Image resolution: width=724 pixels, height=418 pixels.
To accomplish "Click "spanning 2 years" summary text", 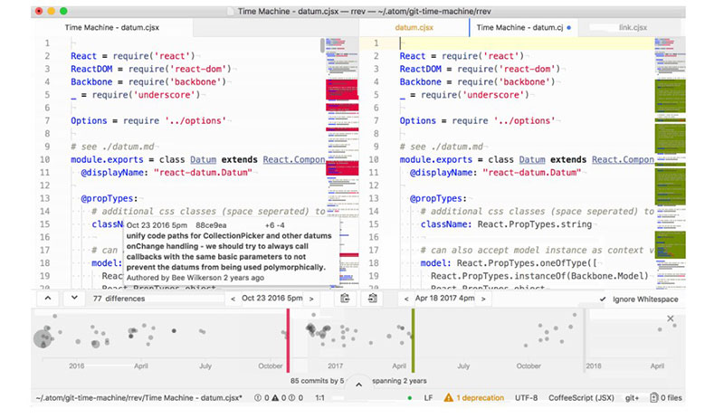I will [399, 381].
